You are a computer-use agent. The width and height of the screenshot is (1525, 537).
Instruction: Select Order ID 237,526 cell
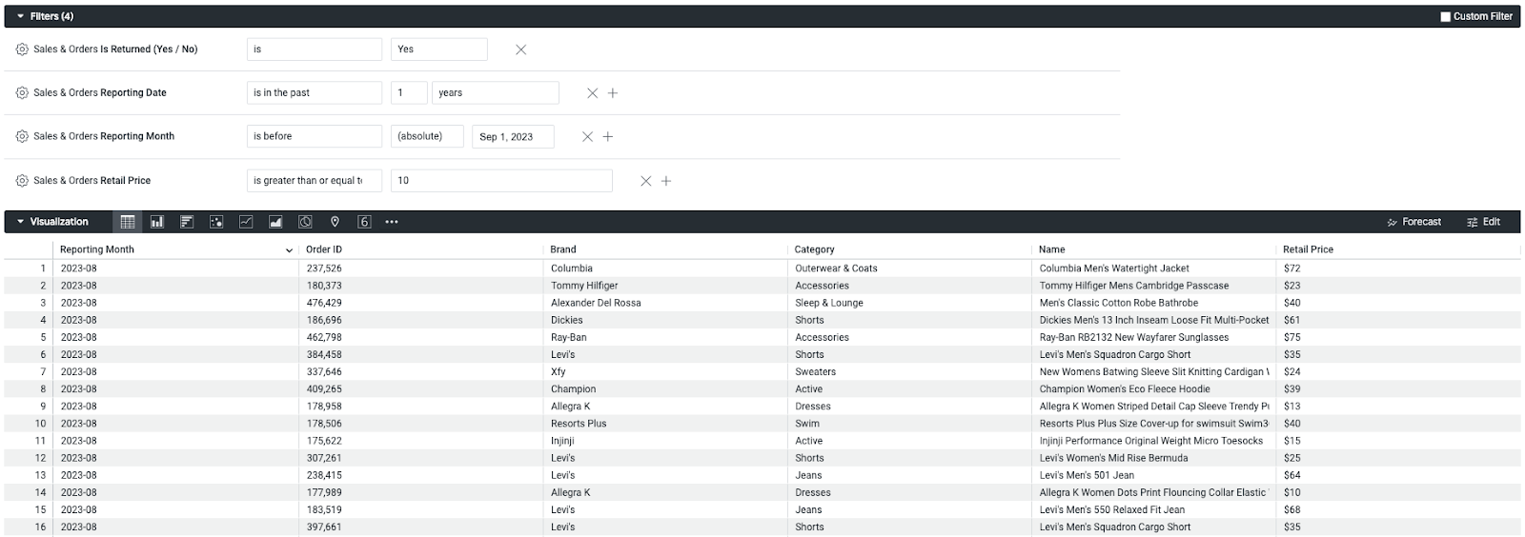pos(421,268)
